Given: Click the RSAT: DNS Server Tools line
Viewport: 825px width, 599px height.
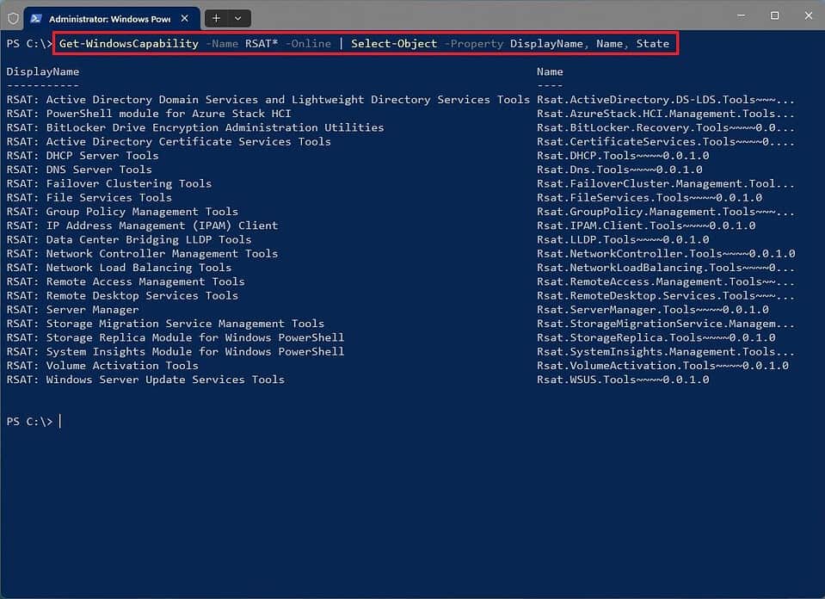Looking at the screenshot, I should point(77,170).
